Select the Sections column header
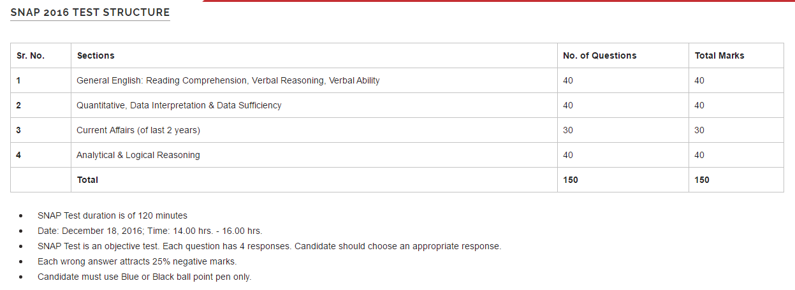This screenshot has width=795, height=290. point(96,55)
